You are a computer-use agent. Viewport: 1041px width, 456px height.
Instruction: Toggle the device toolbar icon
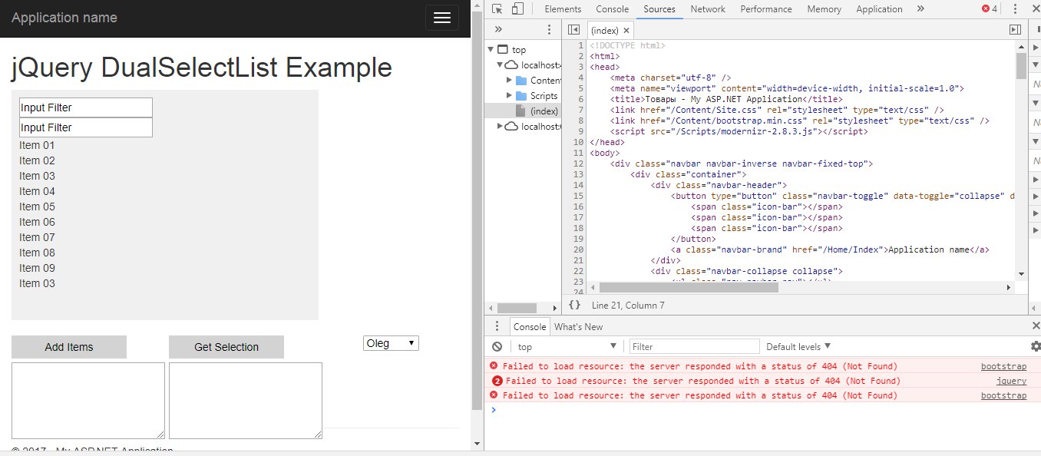click(517, 9)
